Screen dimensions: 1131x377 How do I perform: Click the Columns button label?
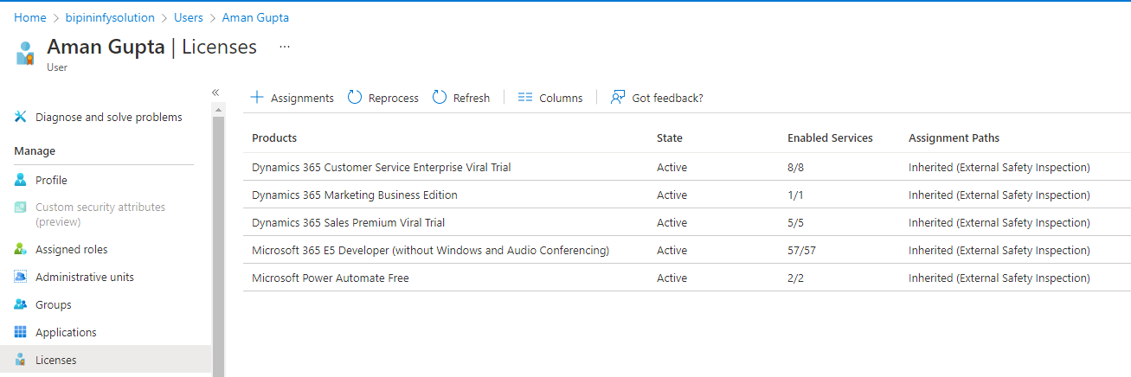pyautogui.click(x=561, y=98)
